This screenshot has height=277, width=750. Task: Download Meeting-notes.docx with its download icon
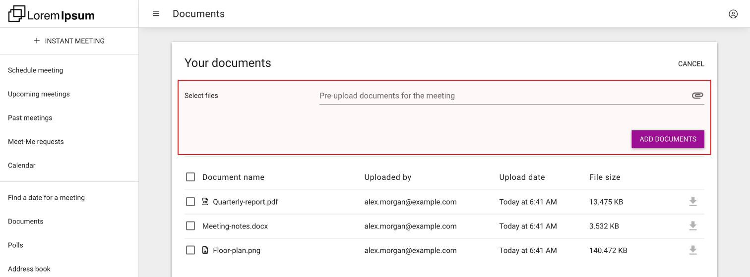tap(693, 226)
